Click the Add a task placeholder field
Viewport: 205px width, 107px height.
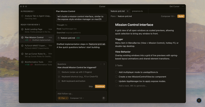[133, 86]
